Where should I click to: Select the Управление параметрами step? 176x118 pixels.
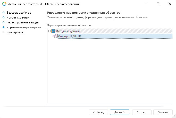coord(24,27)
